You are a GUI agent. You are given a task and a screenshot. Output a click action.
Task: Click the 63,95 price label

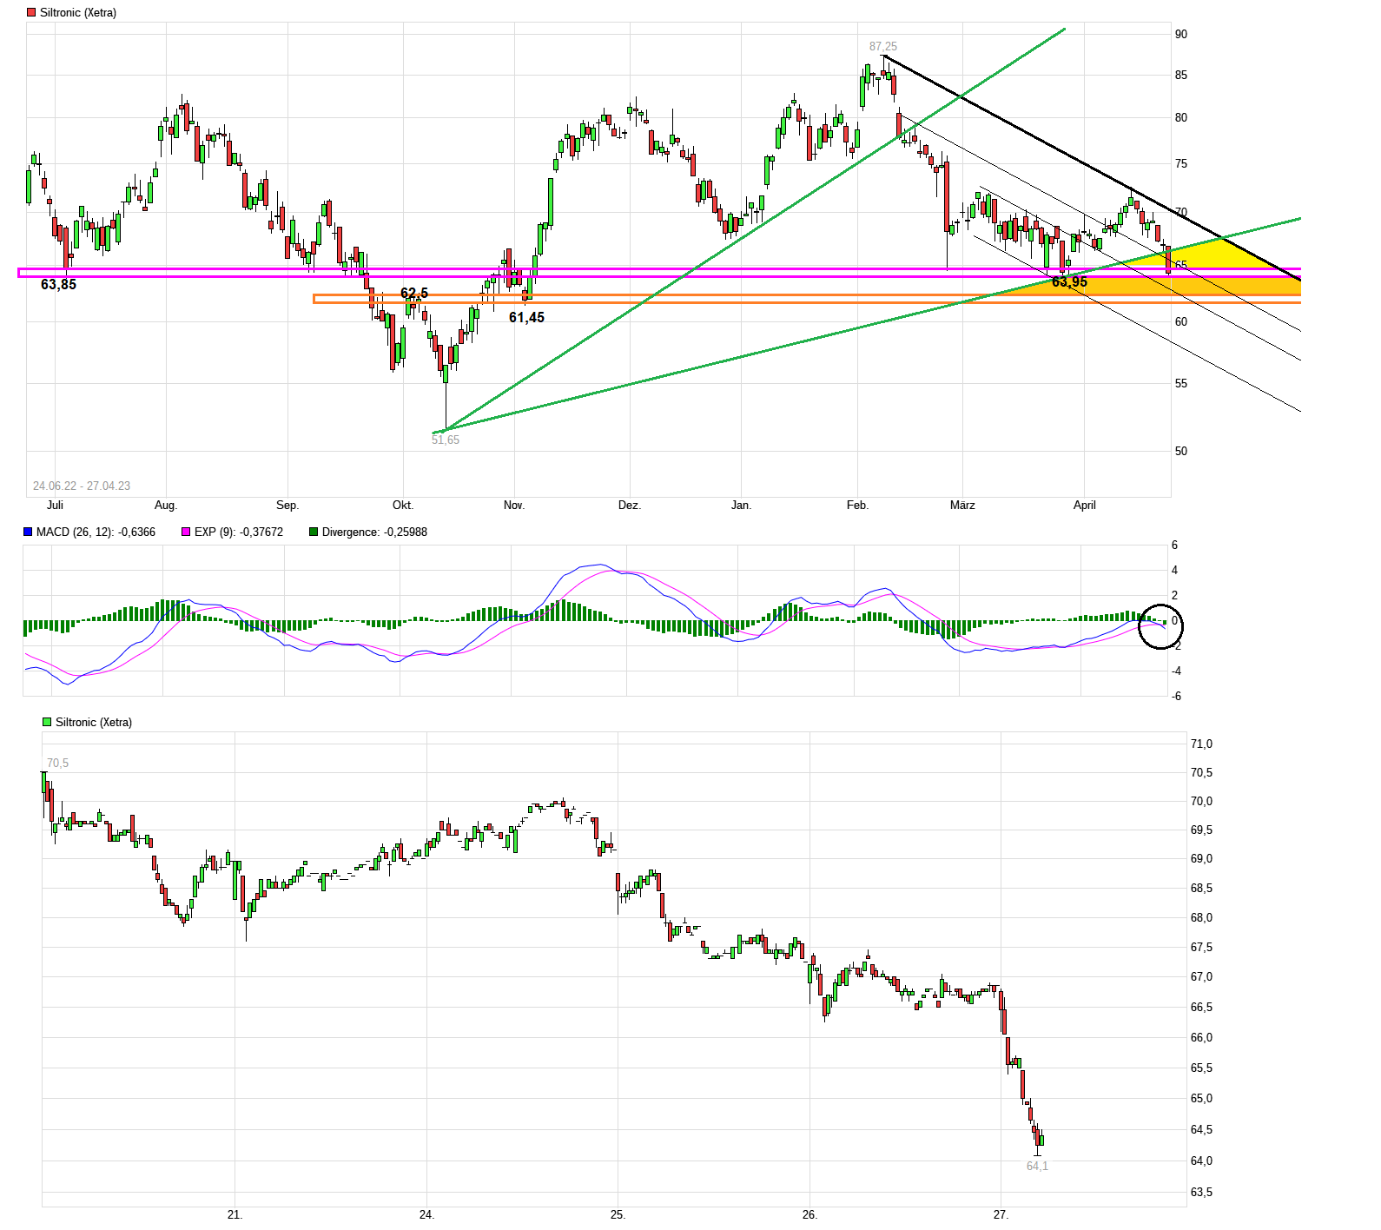pos(1069,282)
